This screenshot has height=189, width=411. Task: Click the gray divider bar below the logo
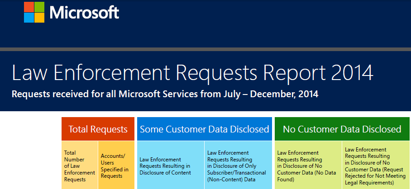(205, 49)
